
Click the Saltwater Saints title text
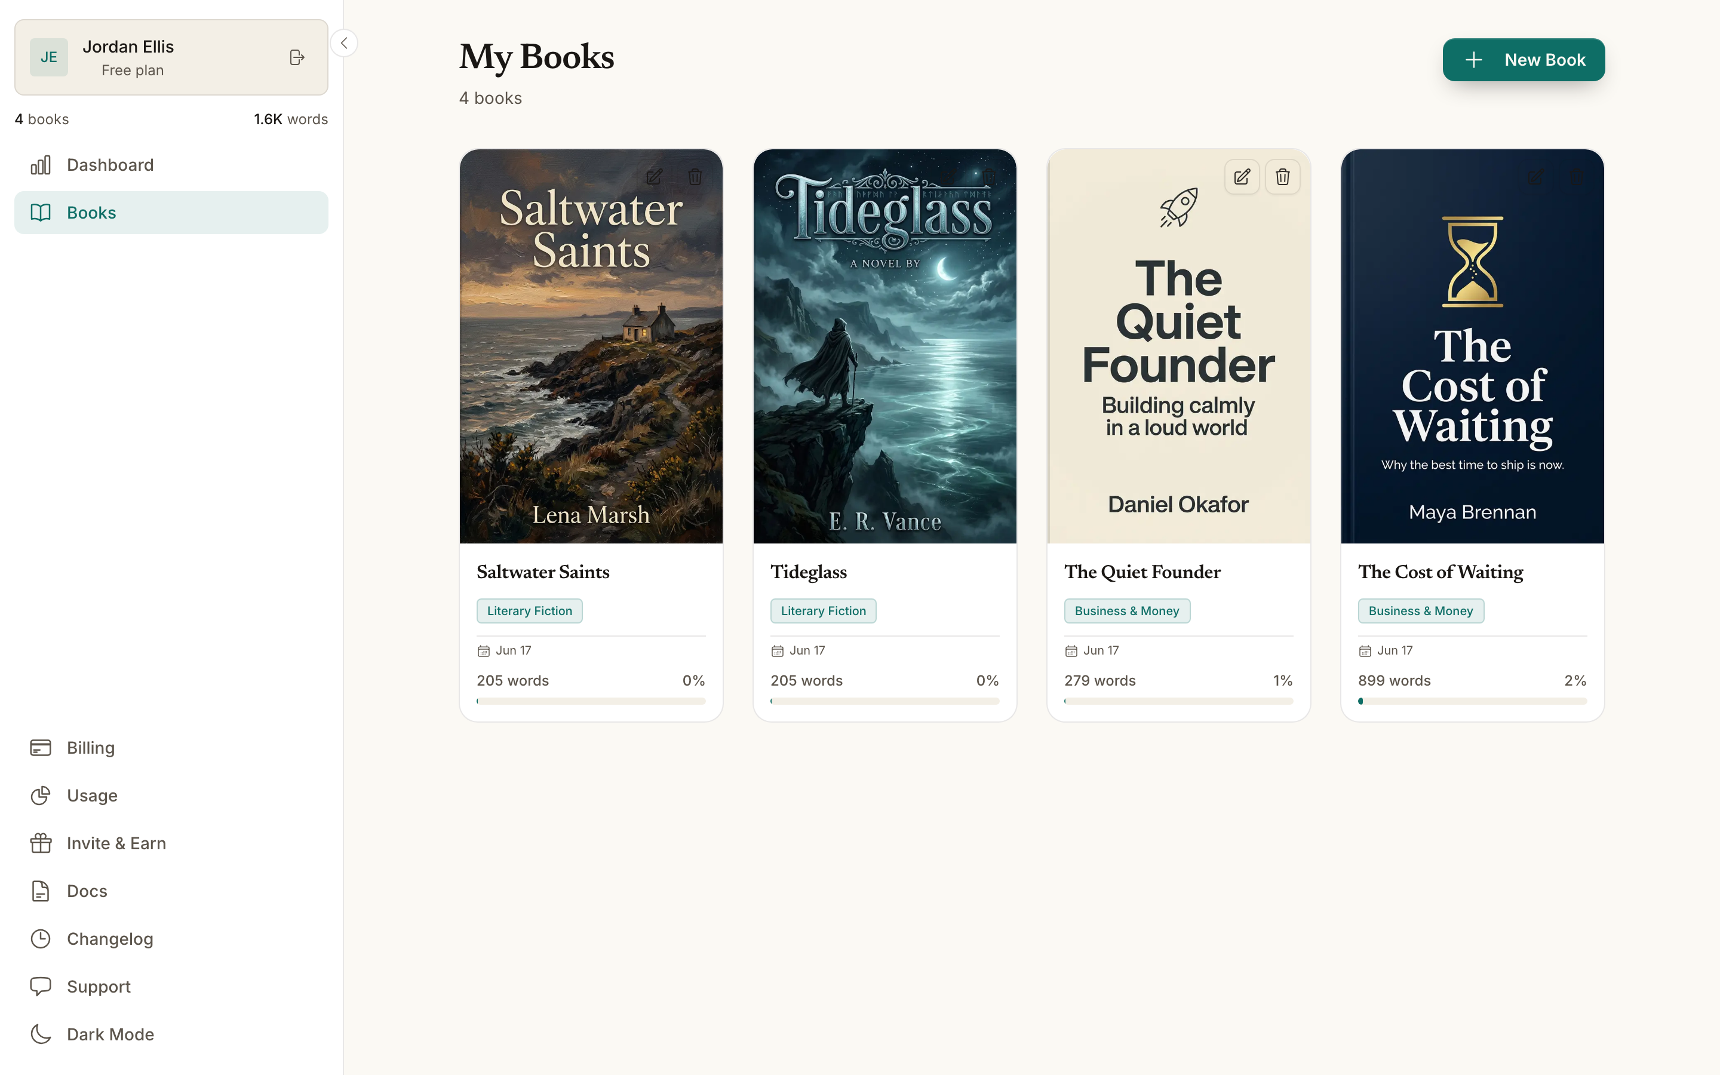click(543, 572)
